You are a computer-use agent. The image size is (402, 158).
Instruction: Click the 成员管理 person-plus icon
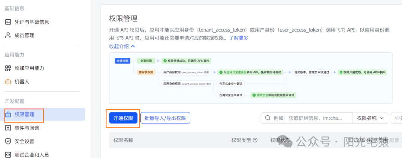click(x=8, y=35)
